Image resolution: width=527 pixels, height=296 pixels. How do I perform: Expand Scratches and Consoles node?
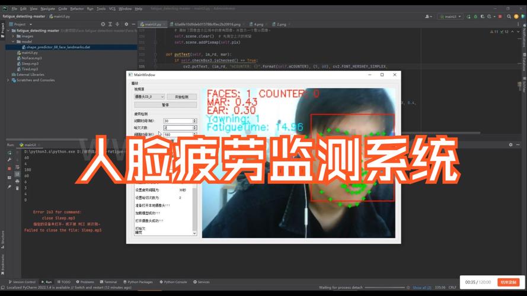(8, 80)
